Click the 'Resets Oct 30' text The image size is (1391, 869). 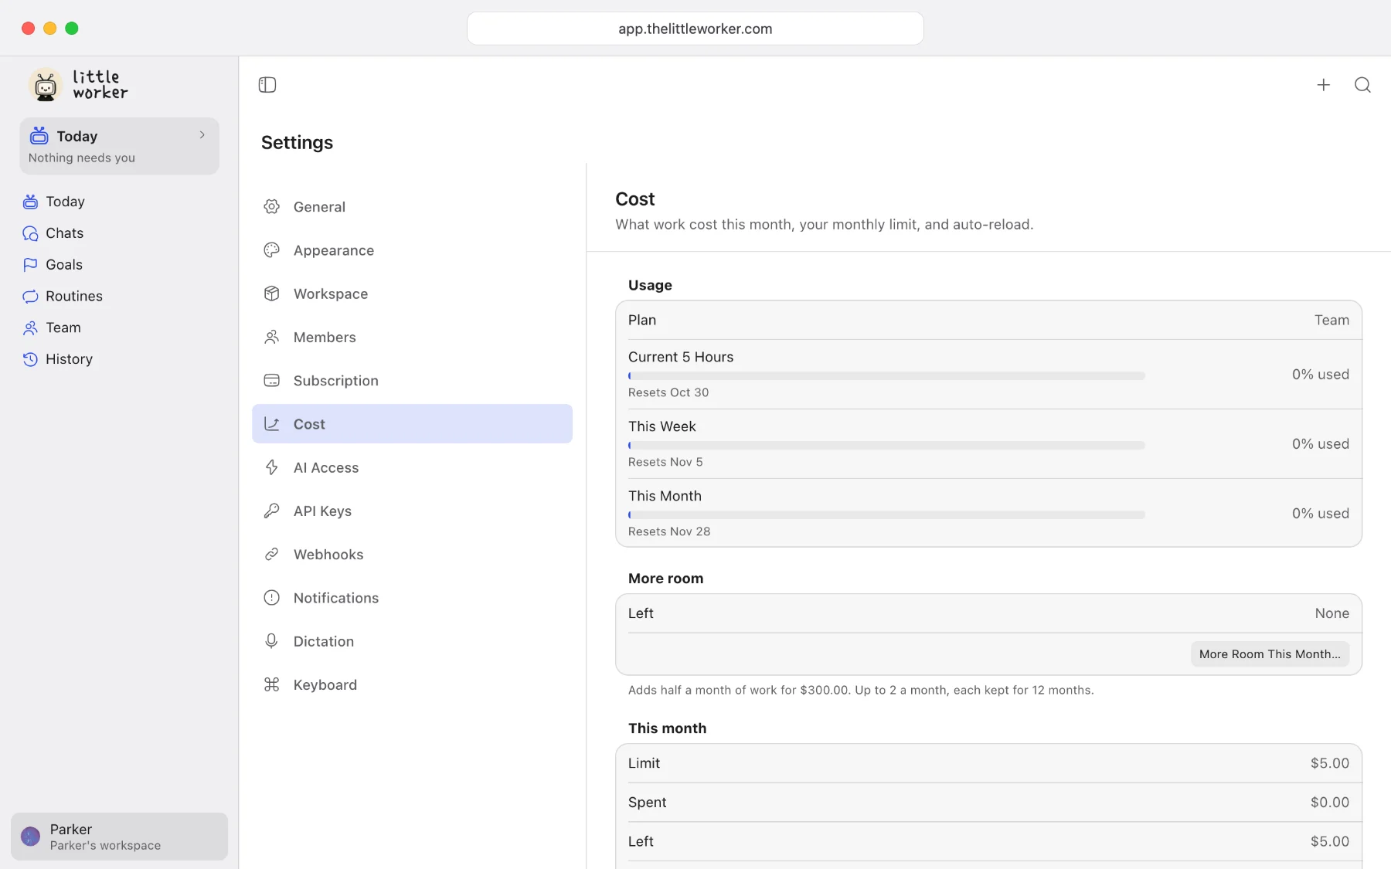coord(668,392)
